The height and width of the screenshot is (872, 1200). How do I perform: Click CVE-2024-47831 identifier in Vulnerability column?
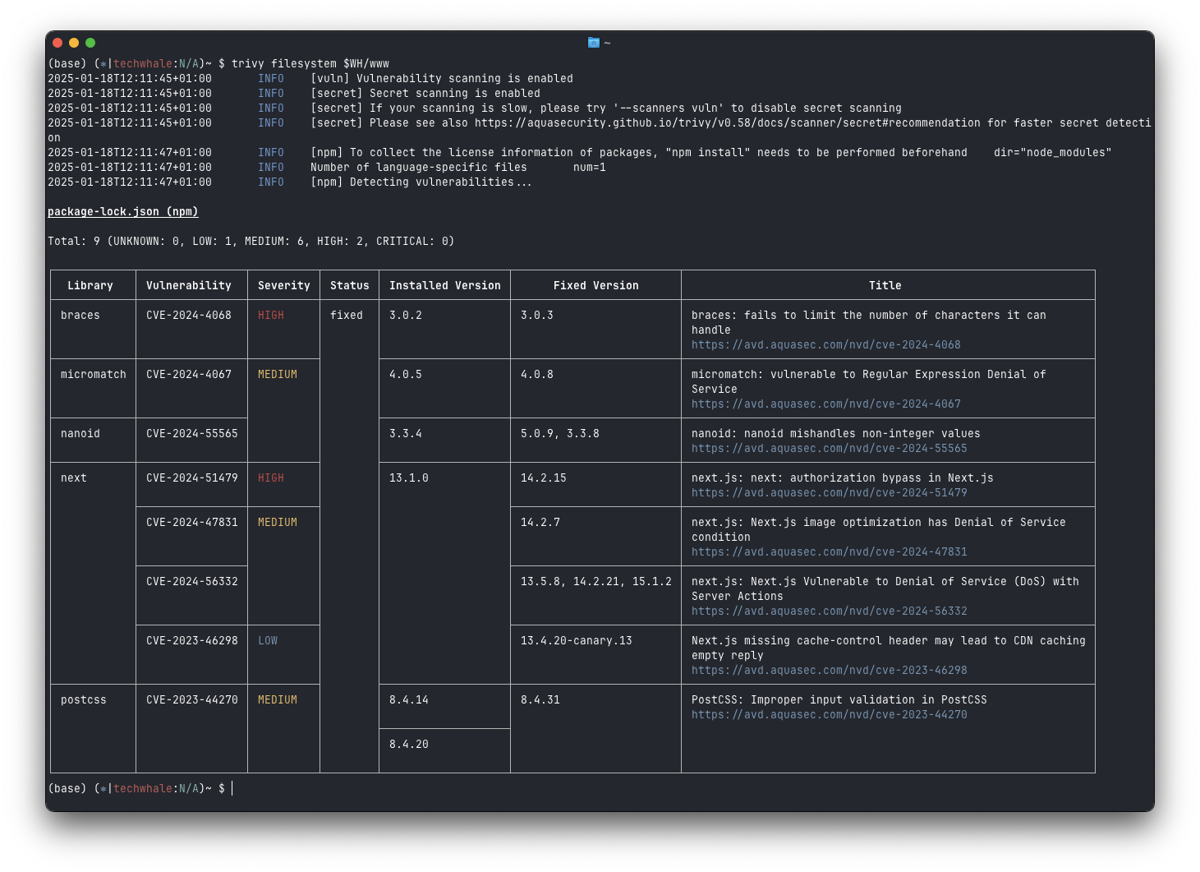click(x=192, y=523)
